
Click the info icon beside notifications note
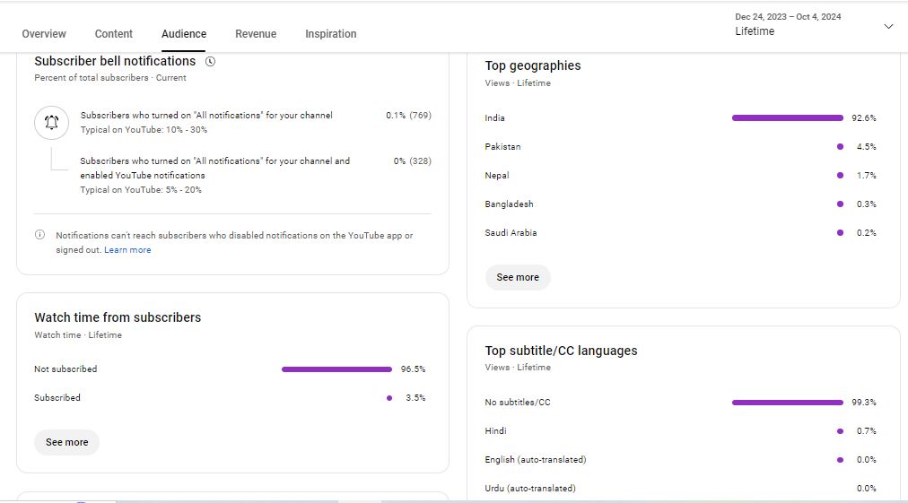(x=39, y=235)
